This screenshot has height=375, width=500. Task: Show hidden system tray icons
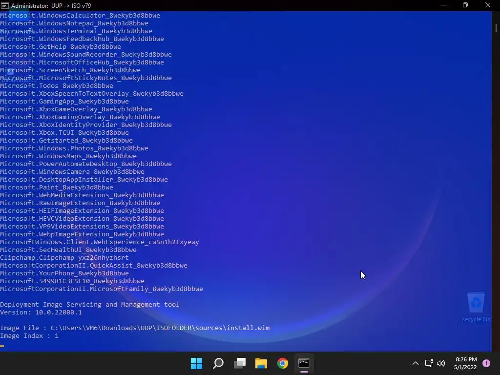click(416, 363)
